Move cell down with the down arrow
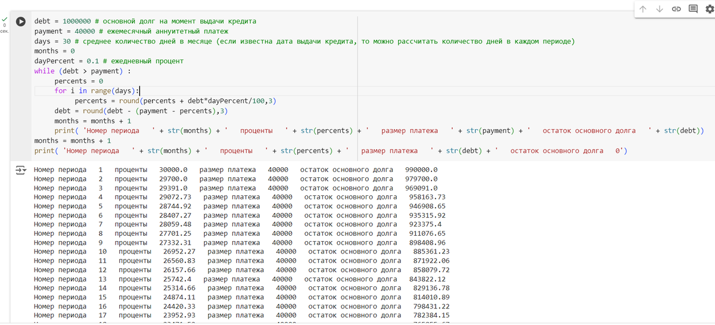 660,9
